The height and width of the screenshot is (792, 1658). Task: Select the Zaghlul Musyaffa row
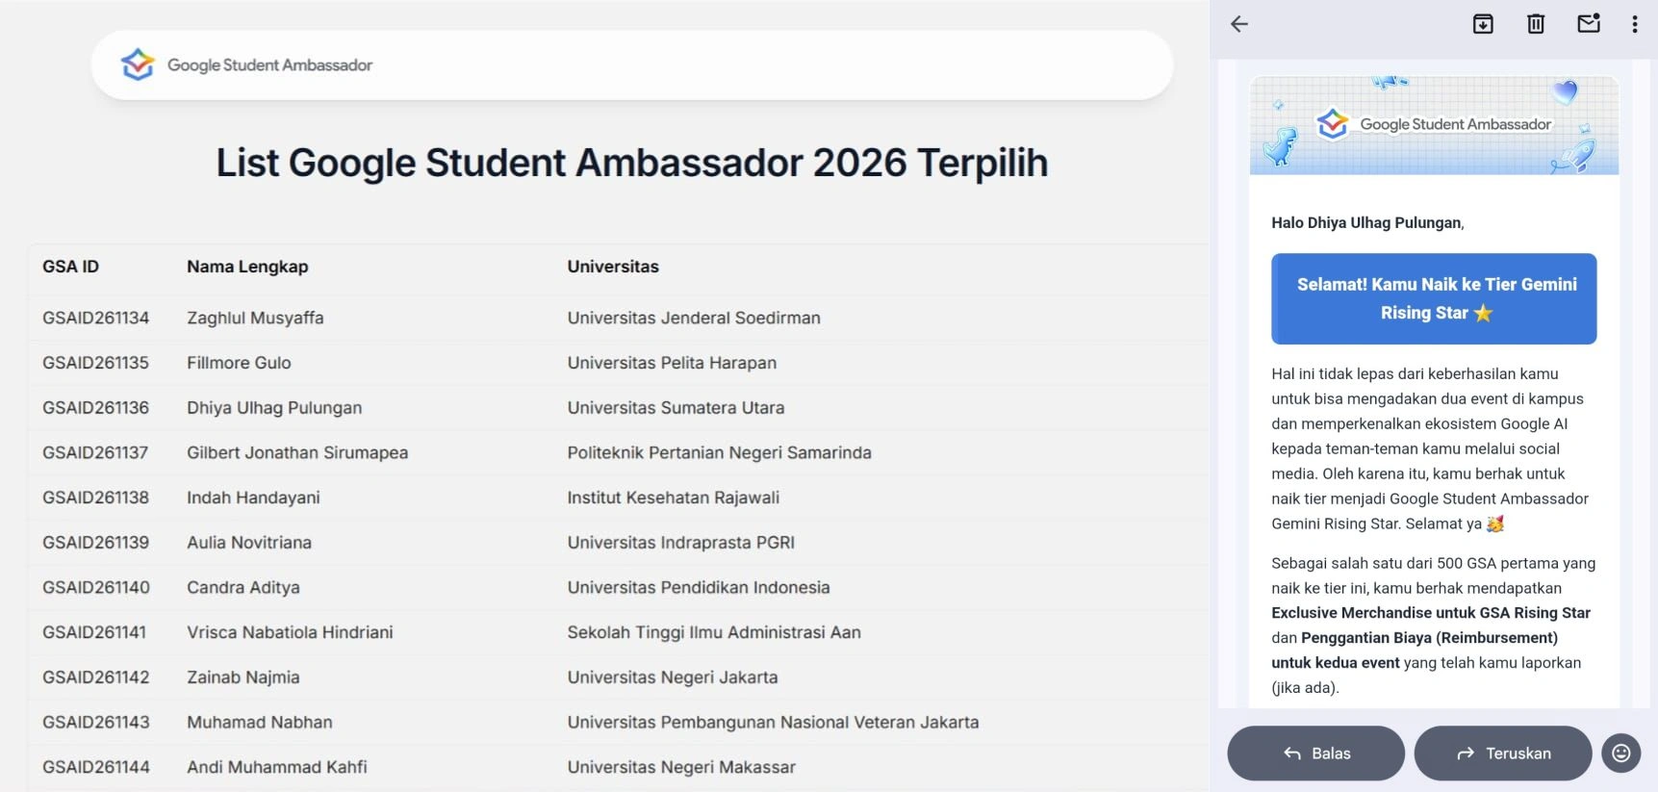coord(618,318)
